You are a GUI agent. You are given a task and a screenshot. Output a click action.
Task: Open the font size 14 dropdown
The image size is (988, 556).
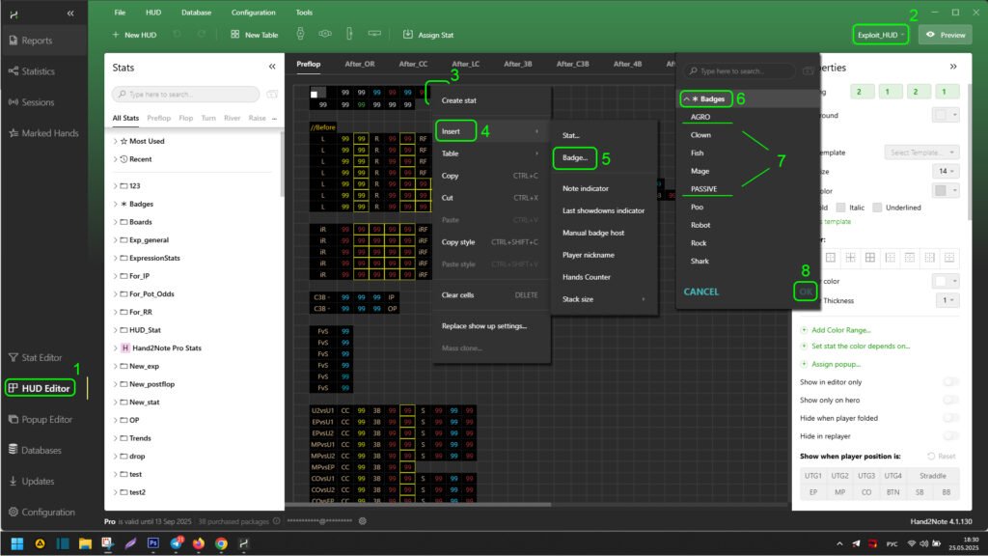point(946,171)
